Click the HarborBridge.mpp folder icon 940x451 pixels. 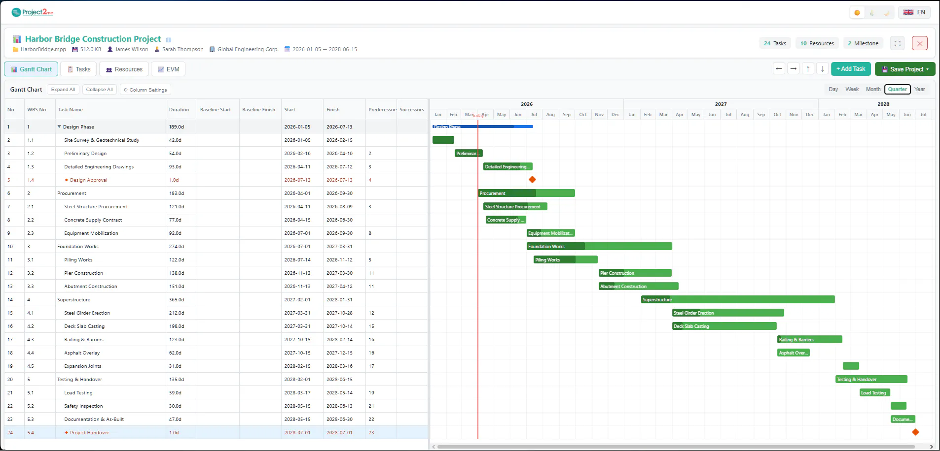[x=15, y=49]
